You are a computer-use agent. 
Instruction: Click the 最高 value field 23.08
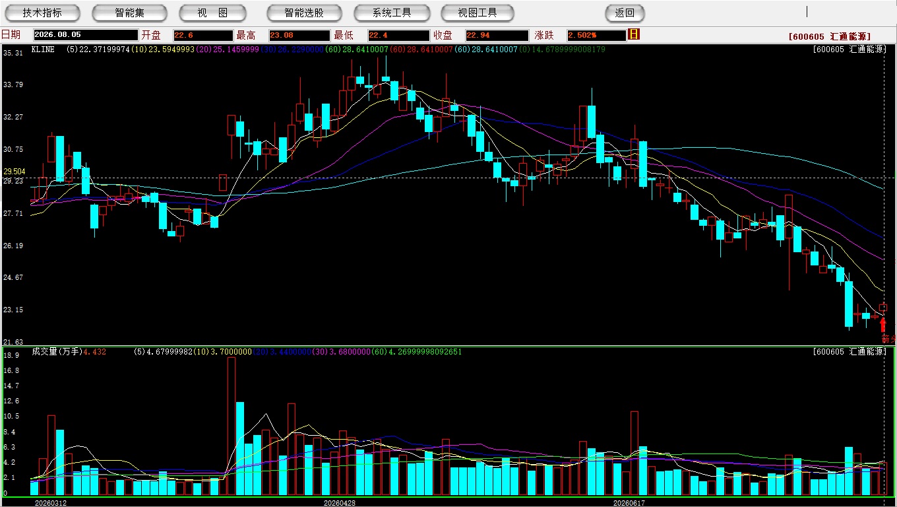point(299,35)
